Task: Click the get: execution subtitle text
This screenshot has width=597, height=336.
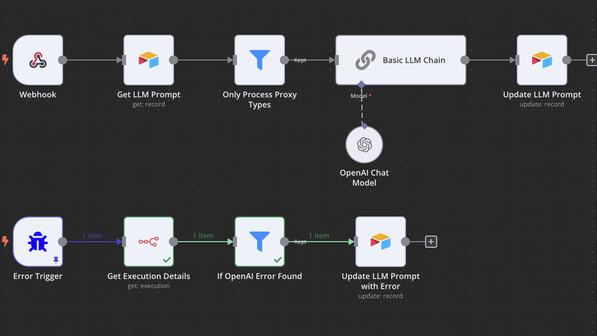Action: pos(149,286)
